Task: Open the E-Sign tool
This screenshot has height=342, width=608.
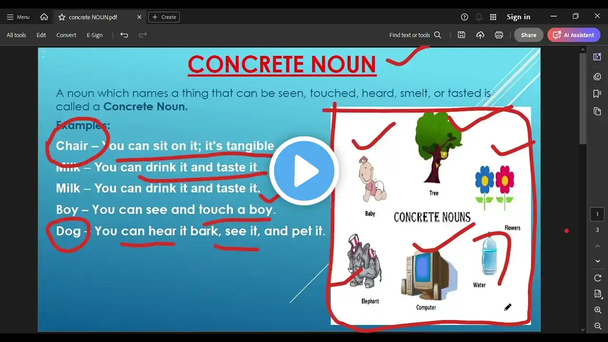Action: tap(95, 35)
